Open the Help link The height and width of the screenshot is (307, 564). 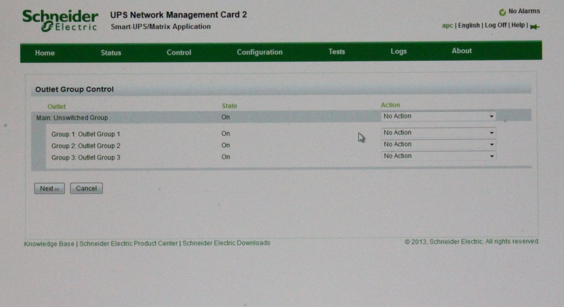point(518,25)
